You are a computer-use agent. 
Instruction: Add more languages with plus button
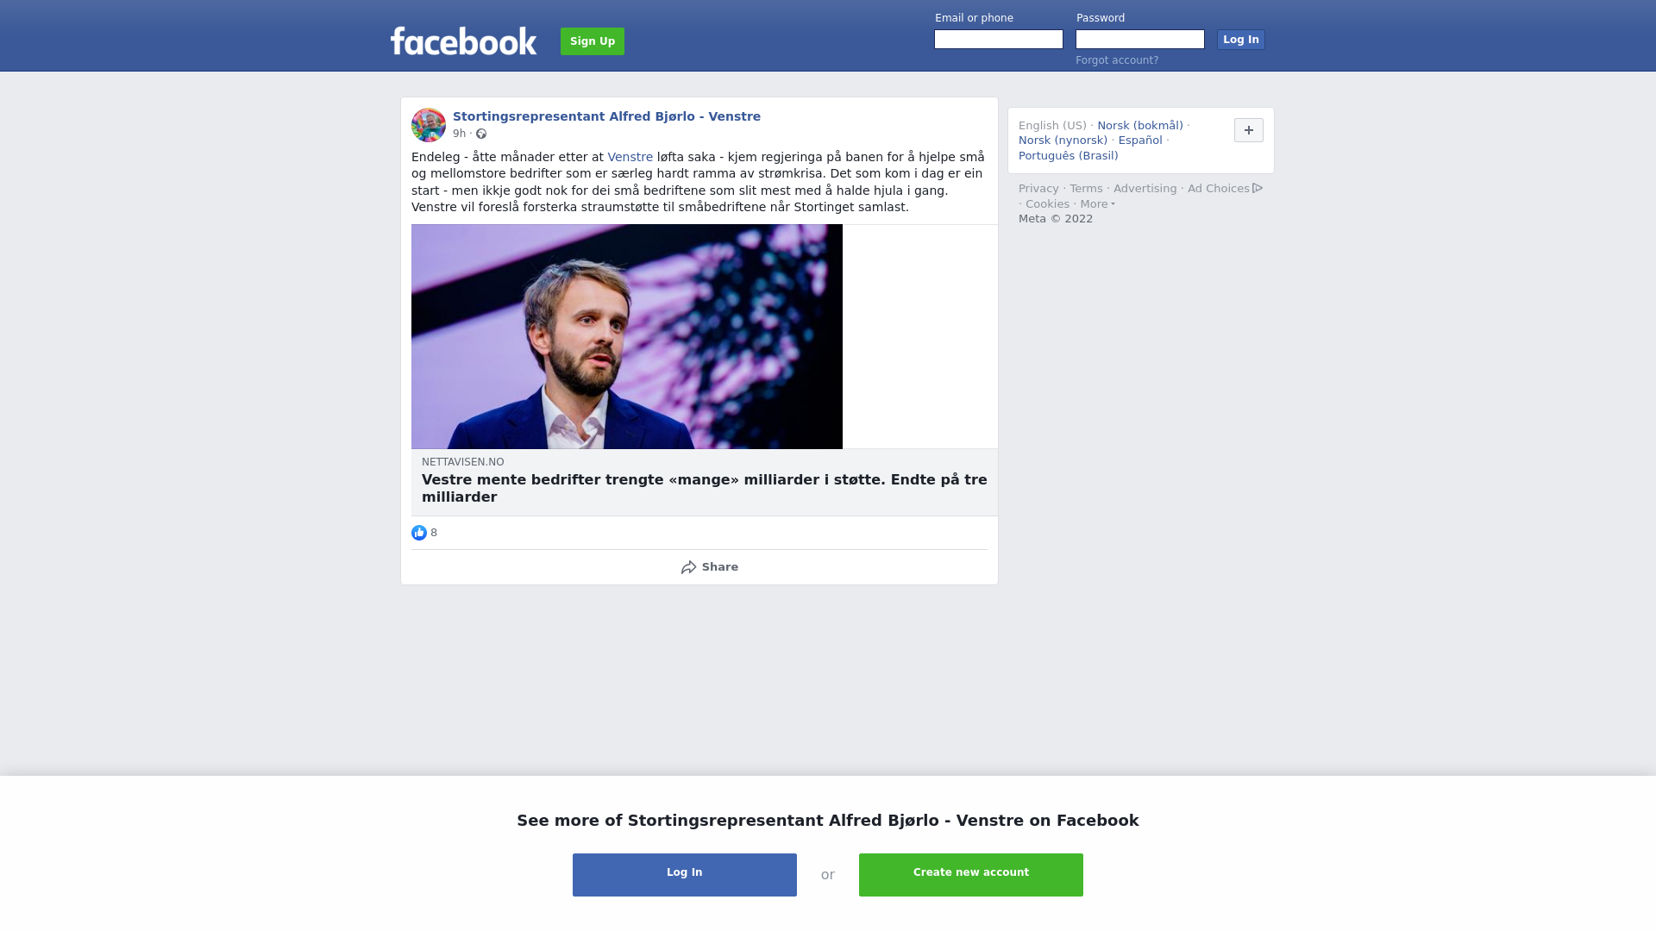tap(1249, 130)
